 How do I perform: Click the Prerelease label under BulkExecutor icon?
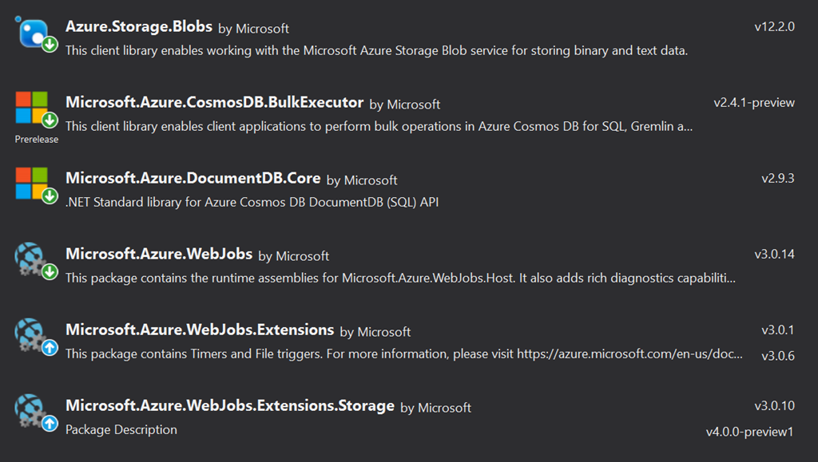37,139
